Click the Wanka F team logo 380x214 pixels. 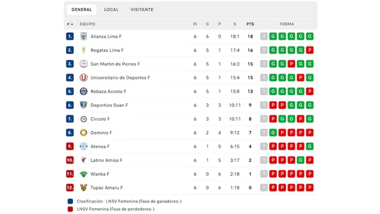pyautogui.click(x=83, y=174)
